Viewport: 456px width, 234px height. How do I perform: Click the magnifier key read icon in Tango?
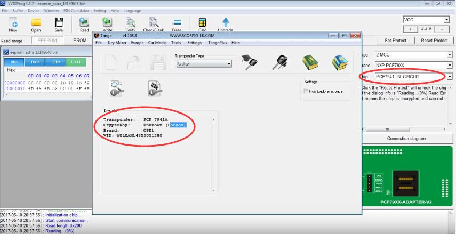(117, 88)
